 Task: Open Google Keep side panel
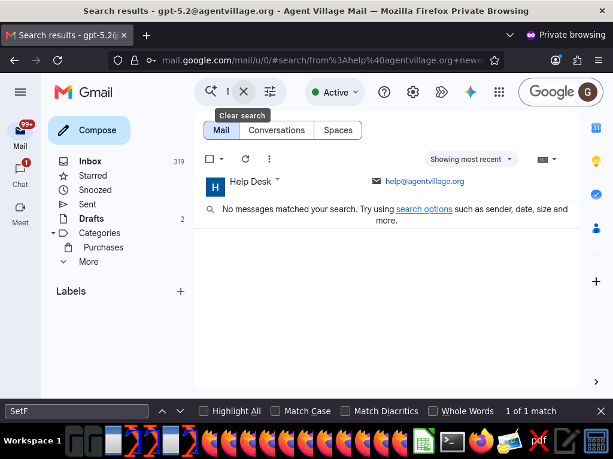(x=596, y=161)
